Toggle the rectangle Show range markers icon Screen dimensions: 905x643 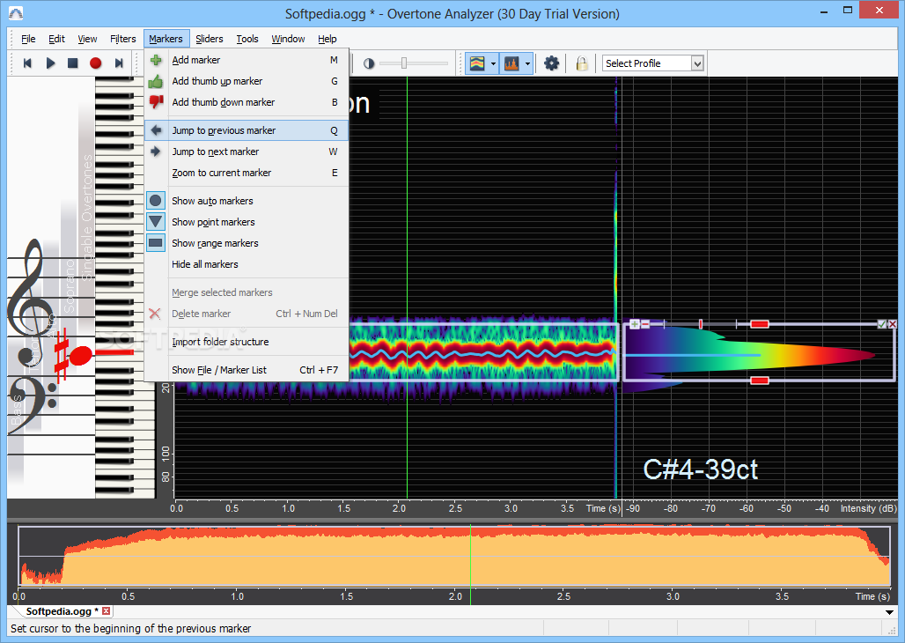coord(156,242)
